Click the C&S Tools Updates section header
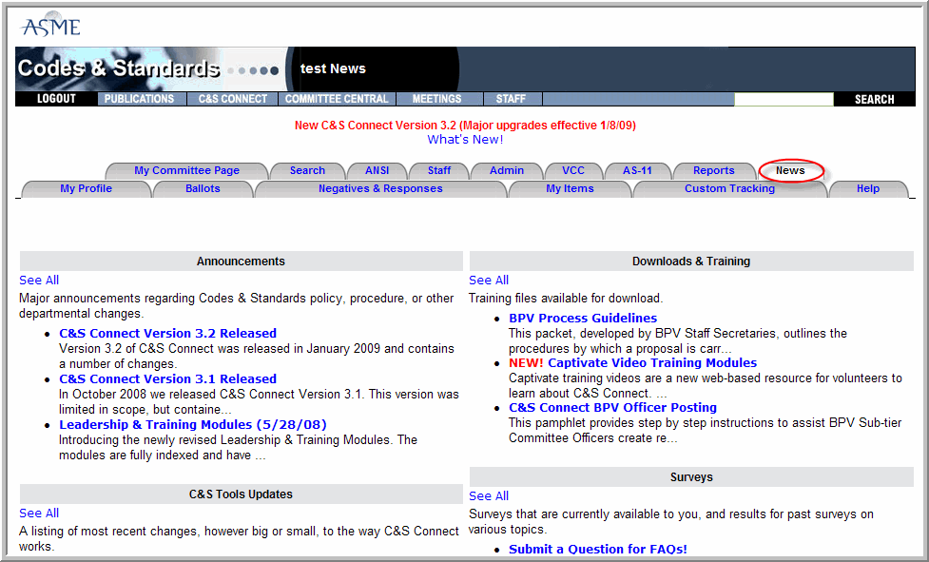 coord(242,494)
